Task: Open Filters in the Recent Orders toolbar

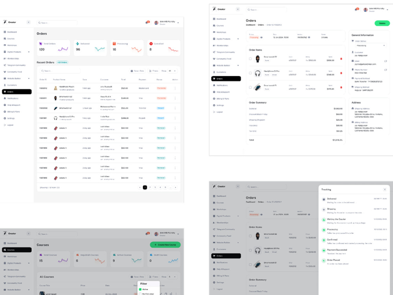Action: [x=154, y=71]
